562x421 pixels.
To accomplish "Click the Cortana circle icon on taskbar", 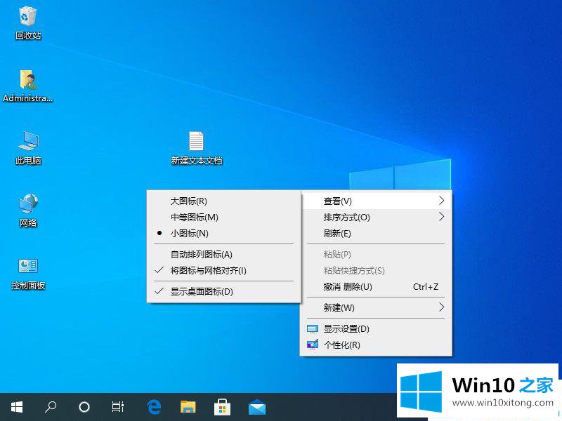I will (84, 407).
